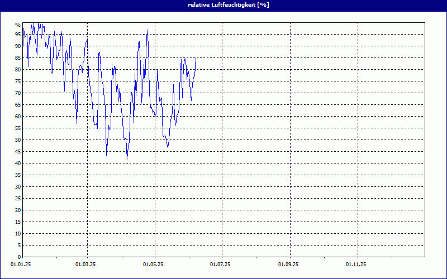Click the y-axis value 15

pos(18,222)
